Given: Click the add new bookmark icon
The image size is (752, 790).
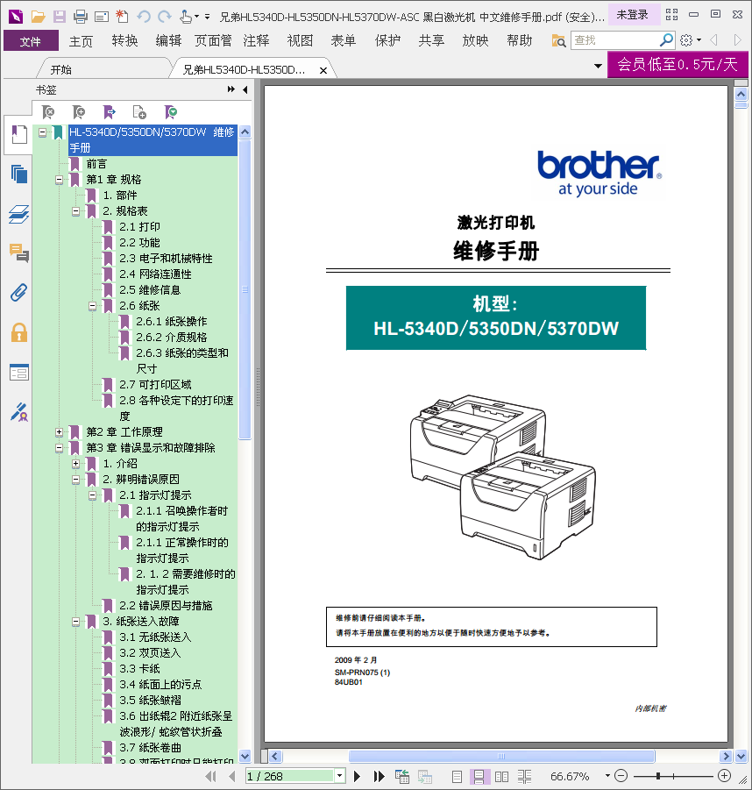Looking at the screenshot, I should tap(79, 112).
